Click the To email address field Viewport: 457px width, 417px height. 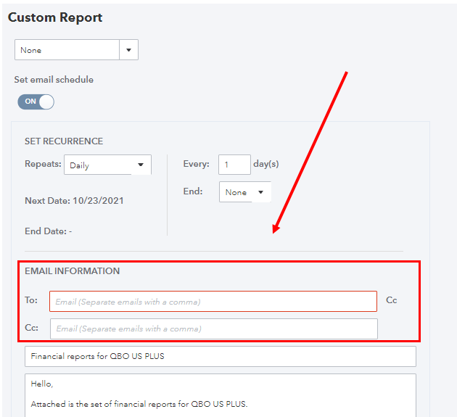[213, 301]
